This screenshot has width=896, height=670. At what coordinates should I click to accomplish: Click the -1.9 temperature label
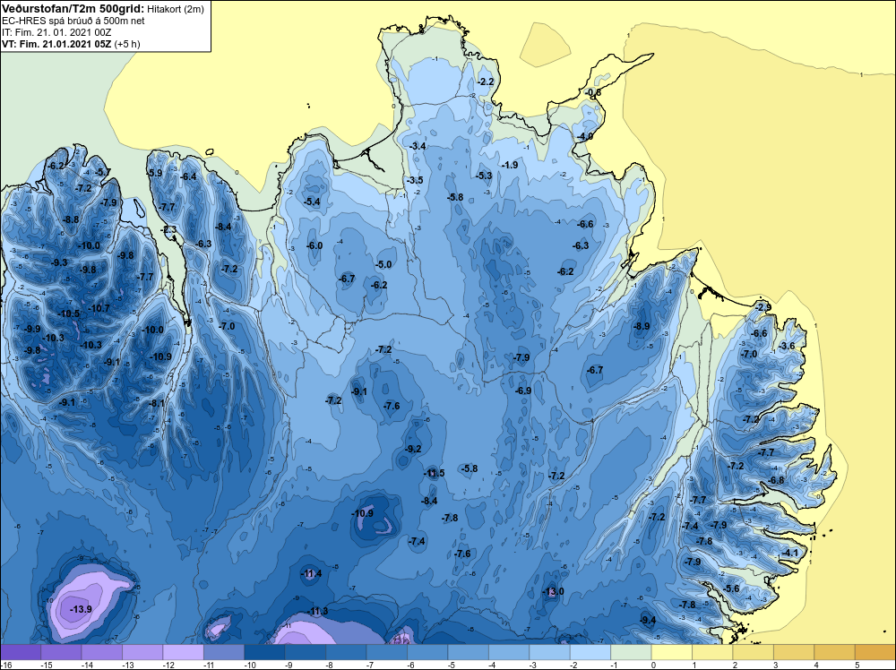510,165
